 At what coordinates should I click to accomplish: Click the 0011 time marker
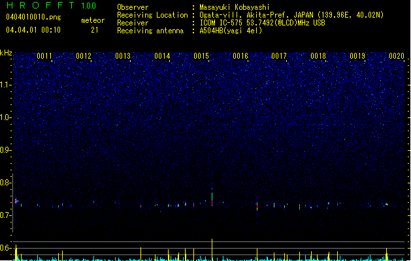44,56
